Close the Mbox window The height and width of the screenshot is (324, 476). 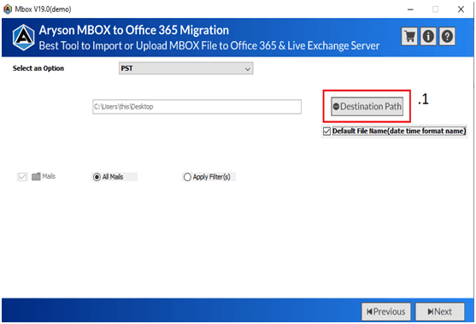[461, 9]
